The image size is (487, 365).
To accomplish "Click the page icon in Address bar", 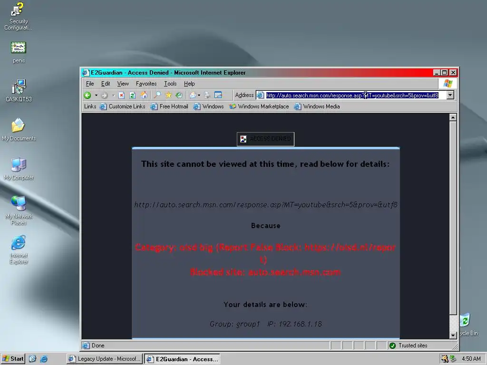I will tap(261, 95).
